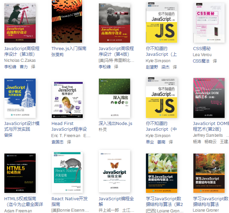The width and height of the screenshot is (229, 213).
Task: Click title link JavaScript编程全解
Action: (x=116, y=202)
